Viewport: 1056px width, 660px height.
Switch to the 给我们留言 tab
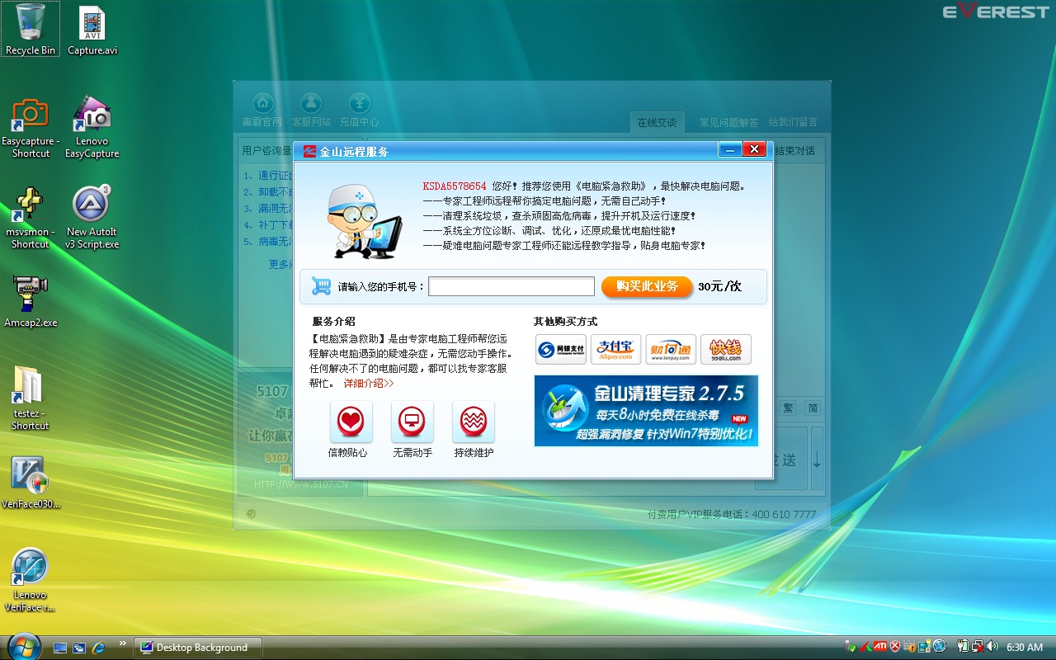pyautogui.click(x=793, y=122)
